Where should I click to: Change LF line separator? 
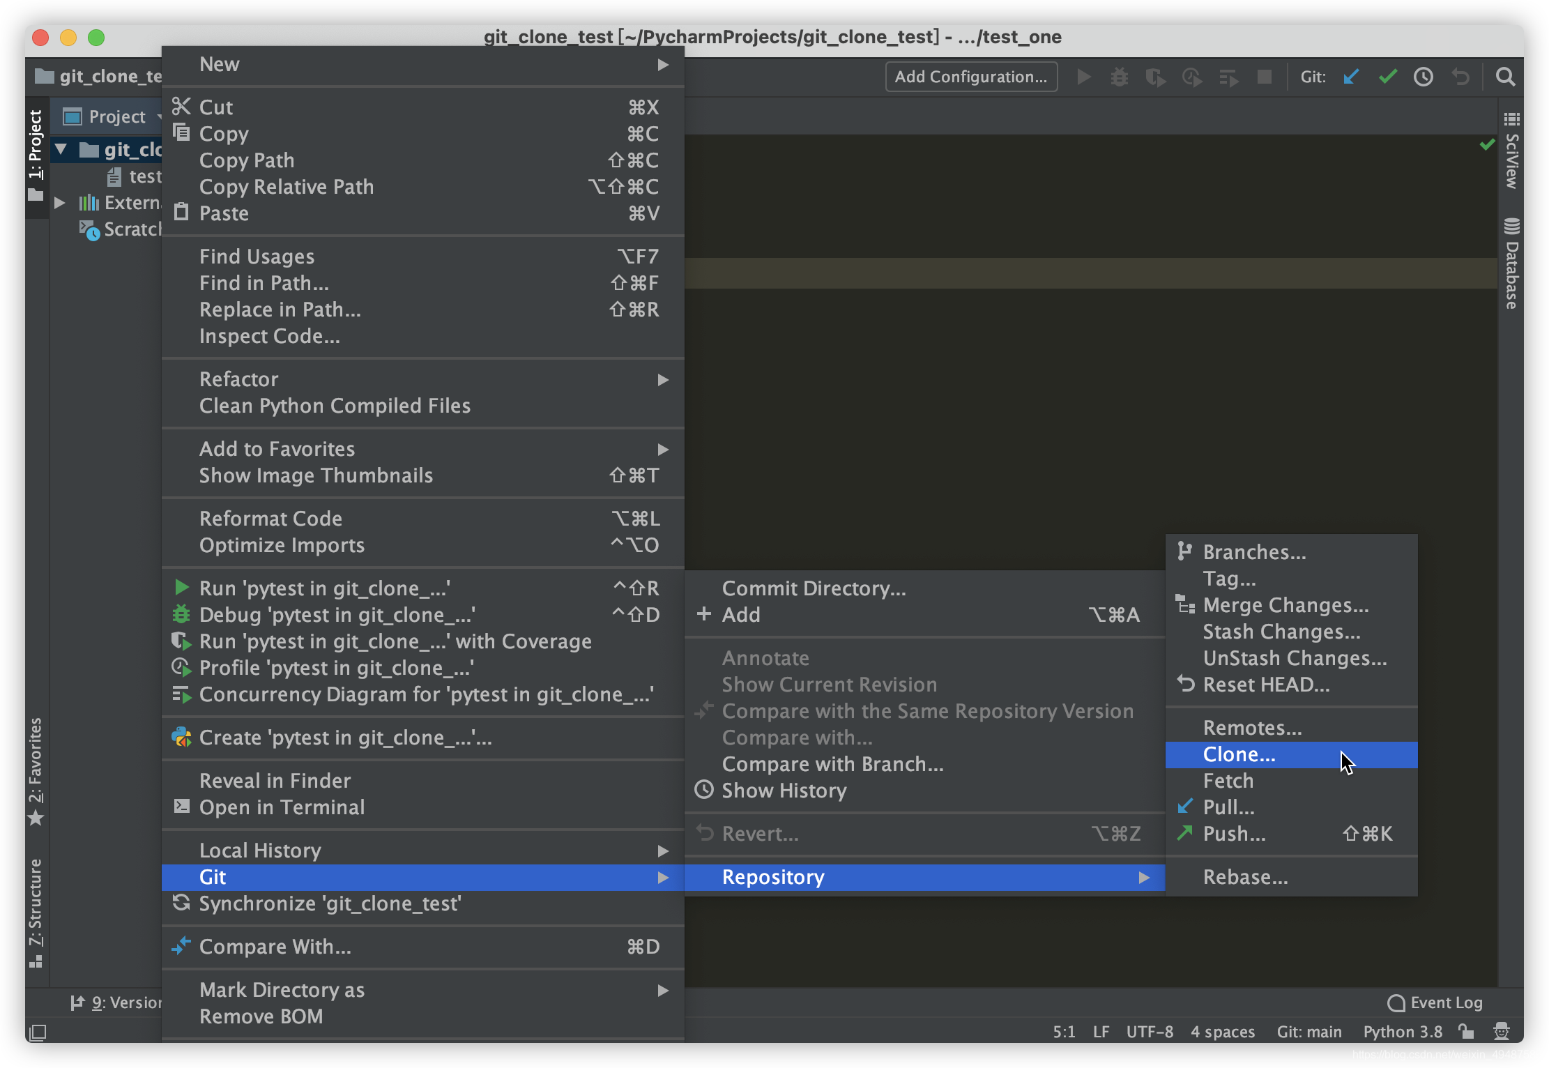click(x=1101, y=1032)
